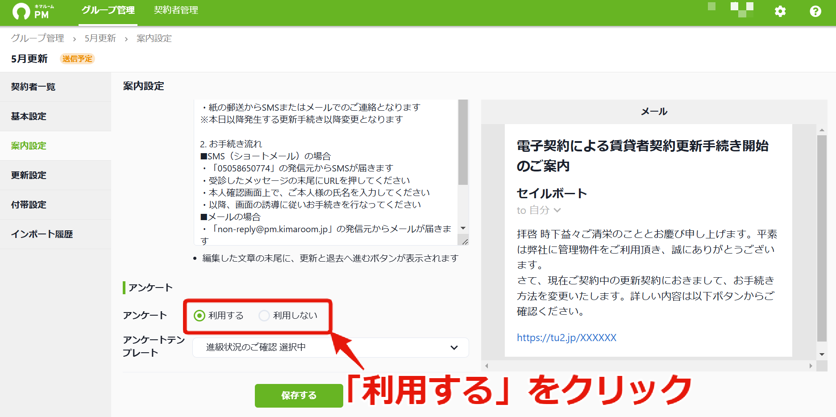Open 契約者一覧 in the sidebar
836x417 pixels.
(x=55, y=87)
